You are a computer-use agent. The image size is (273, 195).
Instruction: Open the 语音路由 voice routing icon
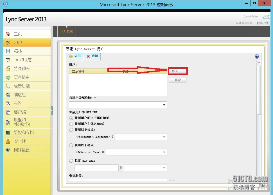[x=8, y=77]
